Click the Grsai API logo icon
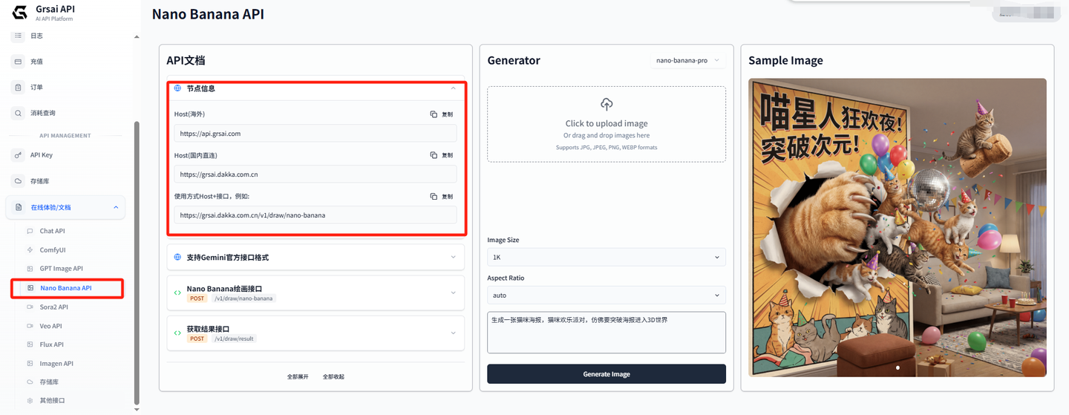1069x415 pixels. pos(19,12)
